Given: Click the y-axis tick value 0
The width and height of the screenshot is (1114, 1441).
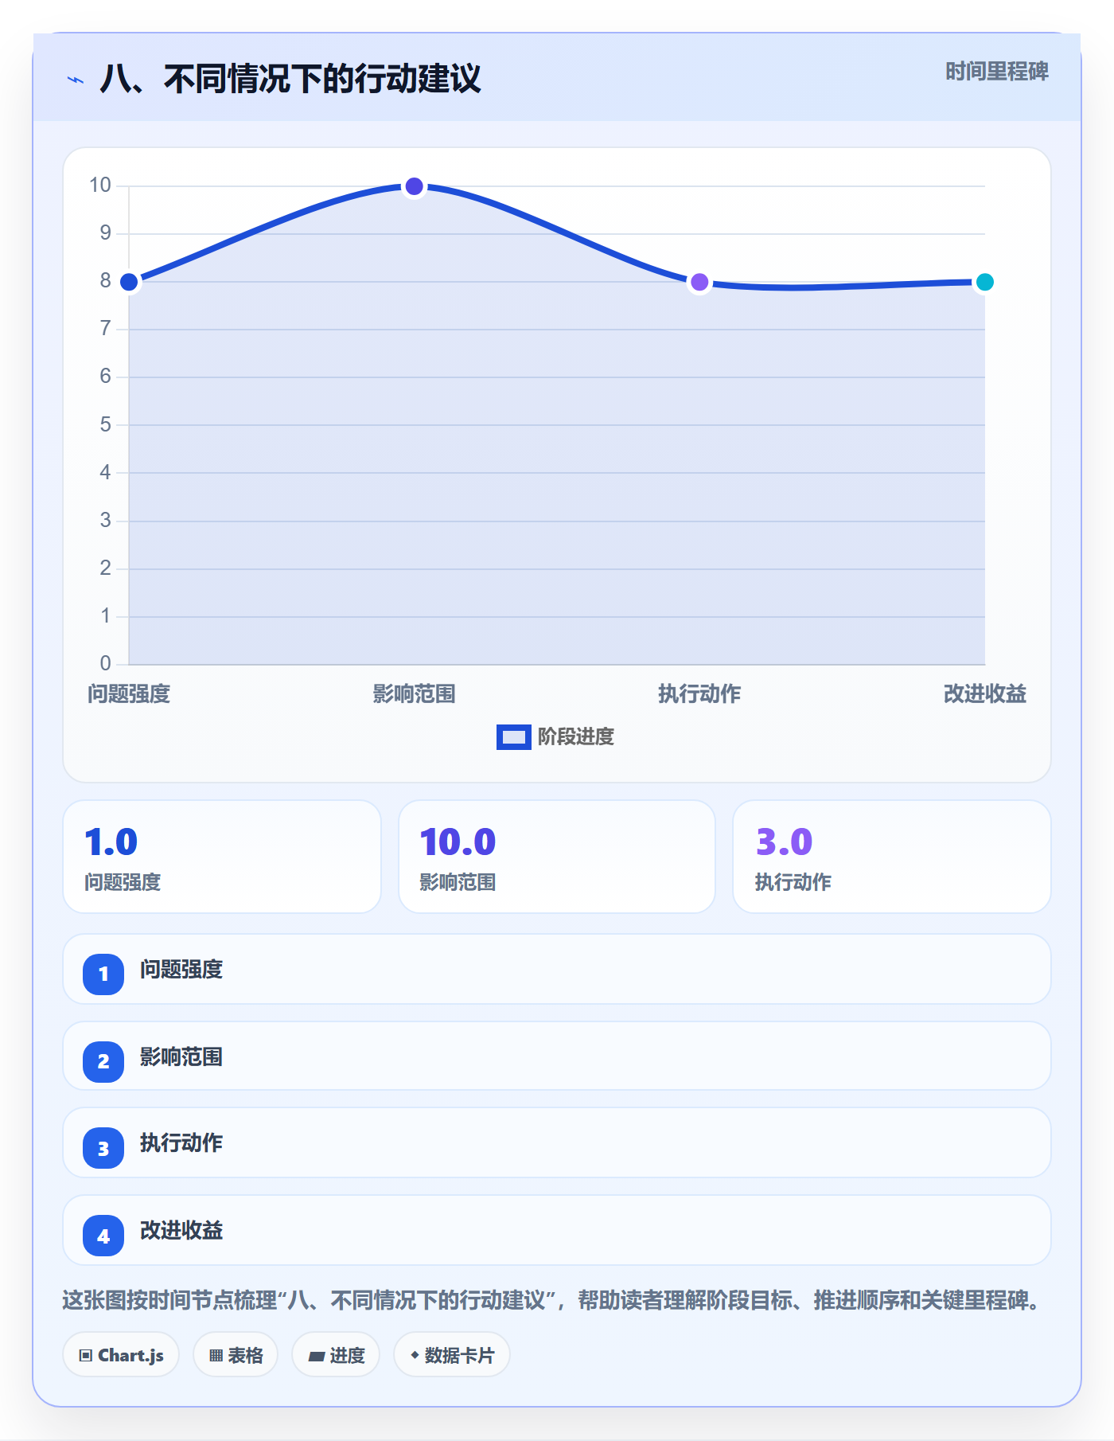Looking at the screenshot, I should point(106,663).
